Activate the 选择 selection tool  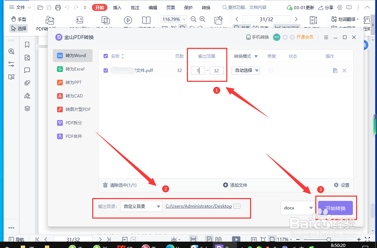tap(19, 28)
